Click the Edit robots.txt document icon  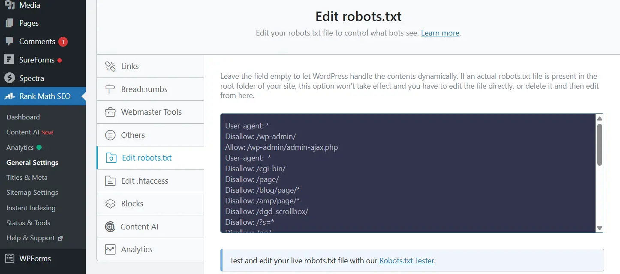pos(110,158)
